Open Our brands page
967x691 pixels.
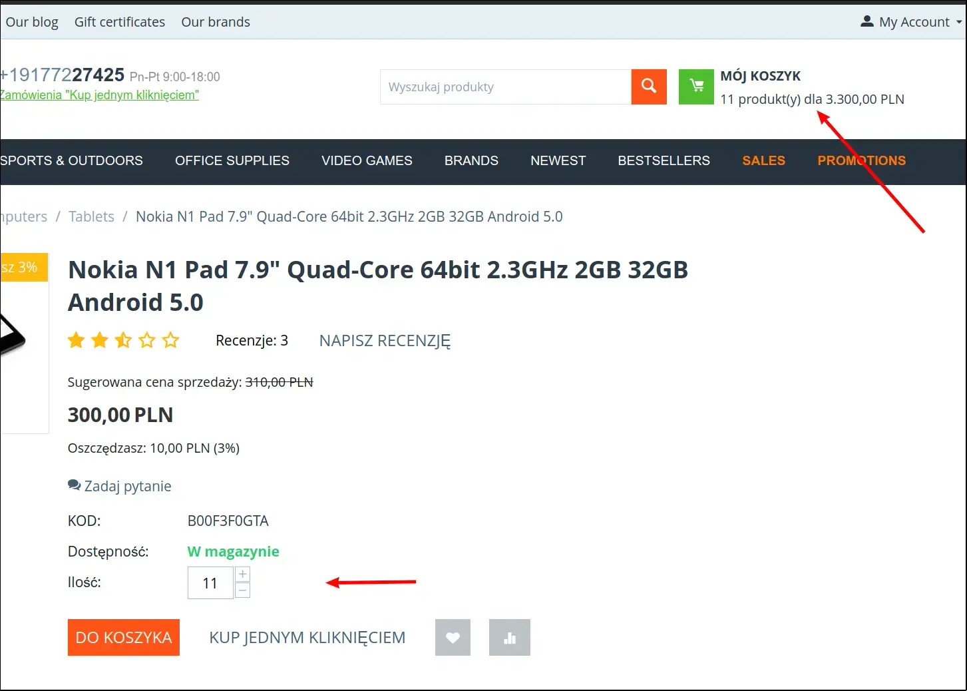(216, 22)
